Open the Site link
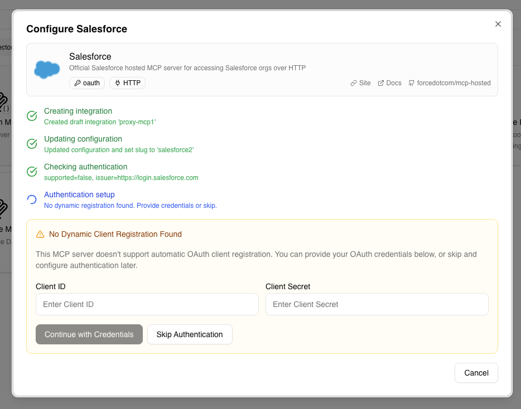This screenshot has width=521, height=409. pos(360,83)
